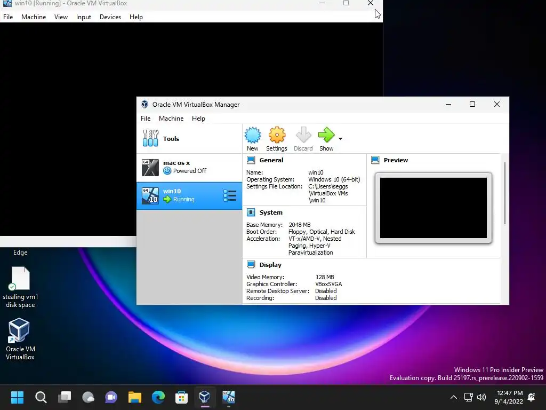Open the File menu in the win10 VM window
The width and height of the screenshot is (546, 410).
(x=8, y=17)
